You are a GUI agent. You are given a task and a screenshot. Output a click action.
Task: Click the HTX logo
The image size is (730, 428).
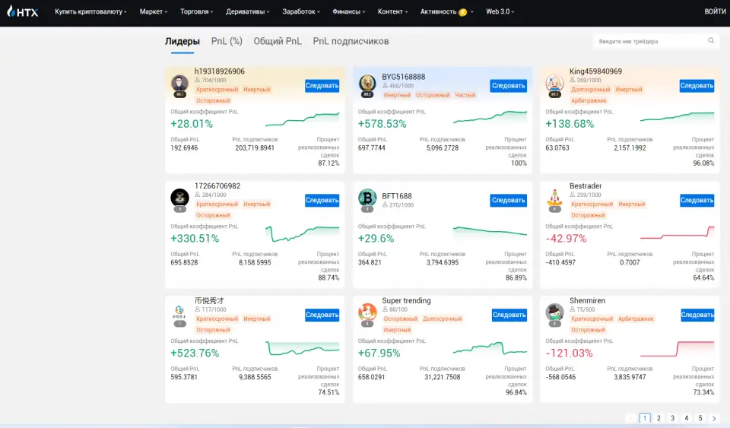click(x=22, y=11)
